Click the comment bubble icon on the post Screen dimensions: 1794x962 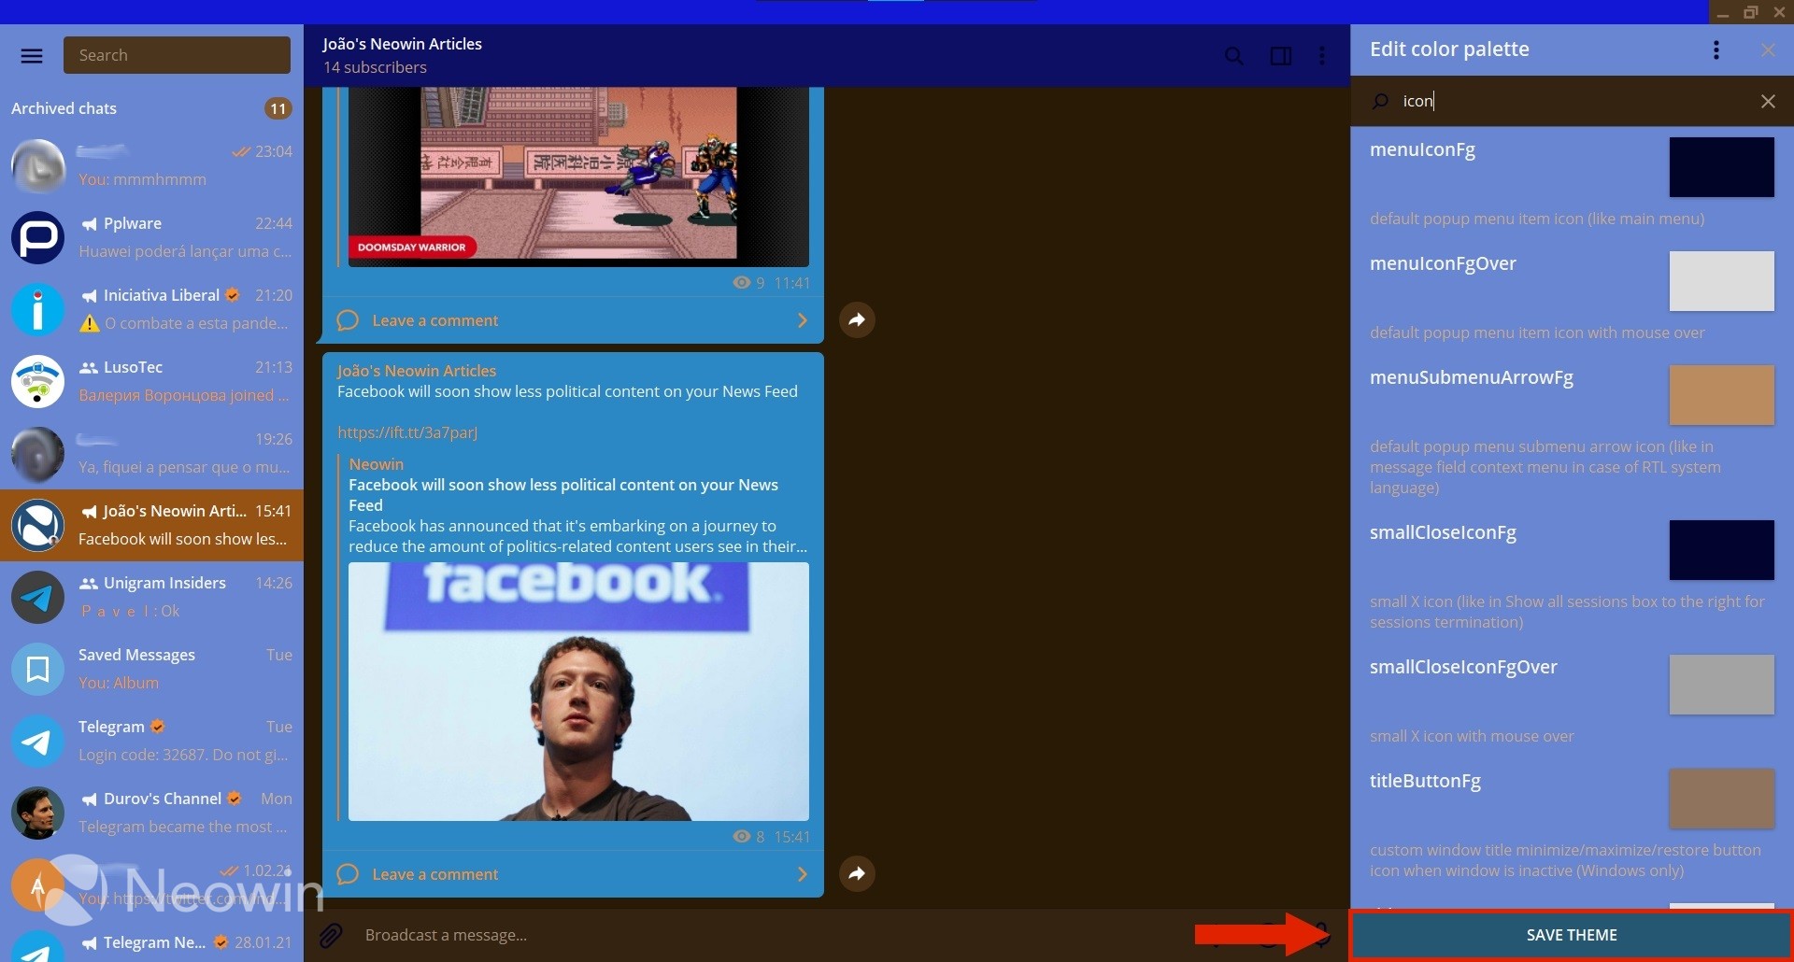[347, 874]
